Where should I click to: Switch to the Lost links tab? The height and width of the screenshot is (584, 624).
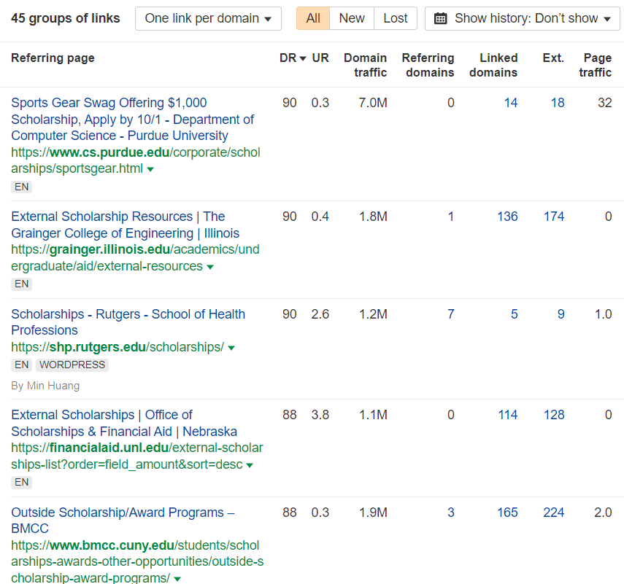click(395, 18)
